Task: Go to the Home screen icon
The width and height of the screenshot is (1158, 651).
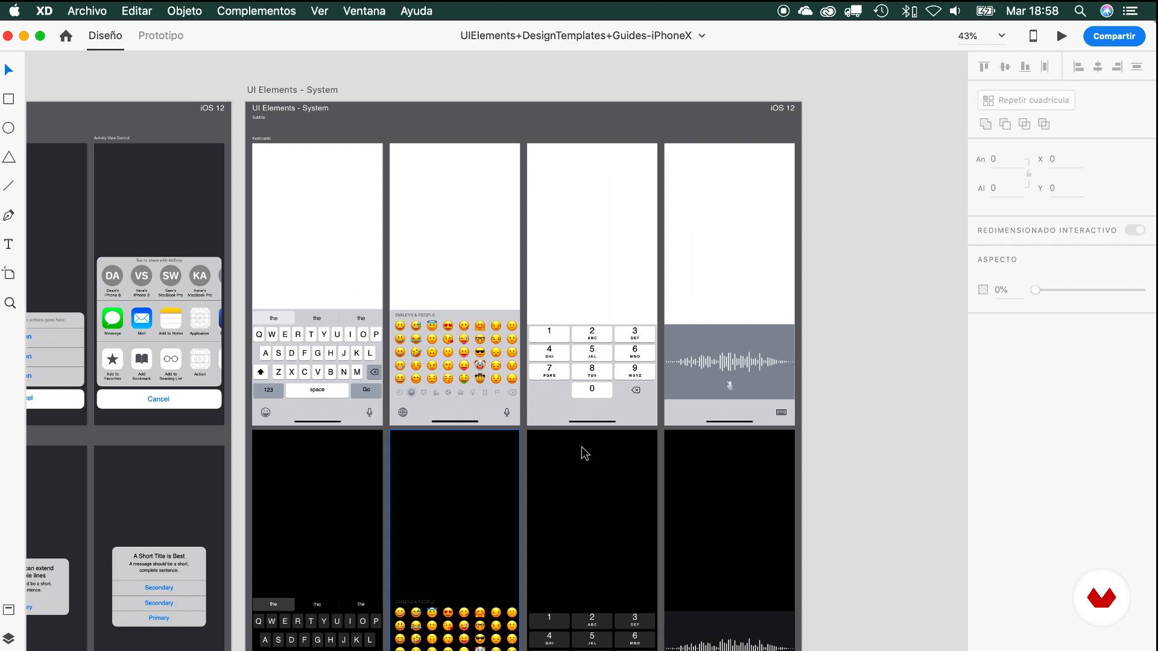Action: pyautogui.click(x=66, y=36)
